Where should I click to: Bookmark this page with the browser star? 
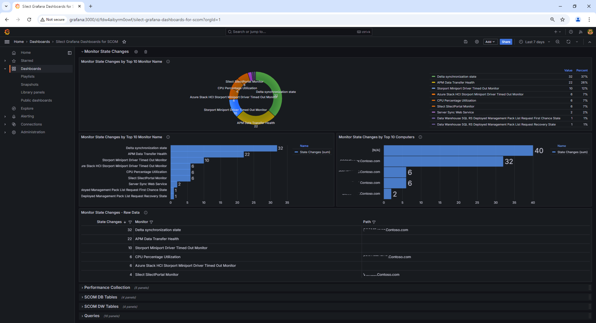click(x=562, y=20)
